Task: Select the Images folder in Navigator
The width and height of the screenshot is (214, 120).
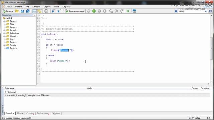Action: click(x=13, y=27)
